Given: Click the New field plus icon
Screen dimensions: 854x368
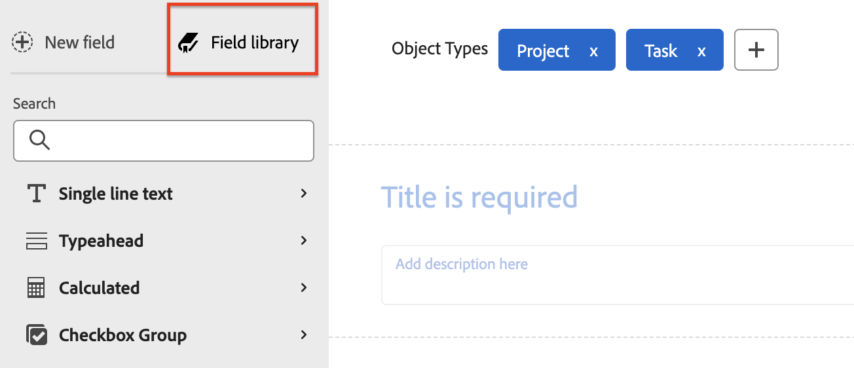Looking at the screenshot, I should pyautogui.click(x=22, y=43).
